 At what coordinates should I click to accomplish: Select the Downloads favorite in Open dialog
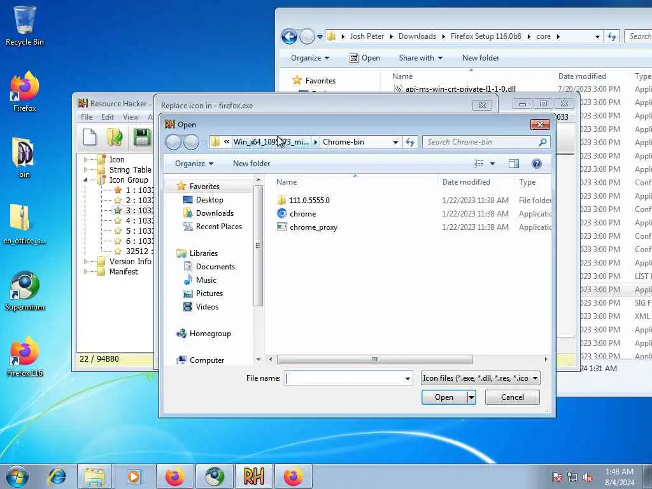point(215,213)
